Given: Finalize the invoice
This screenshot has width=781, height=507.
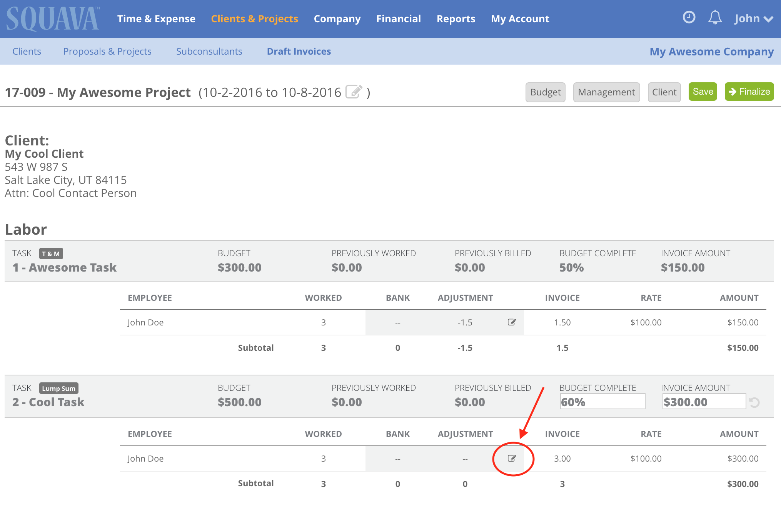Looking at the screenshot, I should coord(749,92).
